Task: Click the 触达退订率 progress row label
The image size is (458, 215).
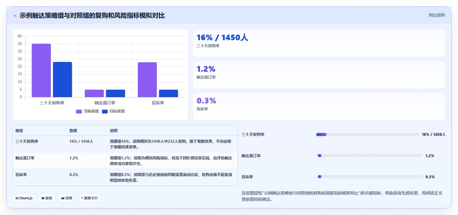Action: 251,156
